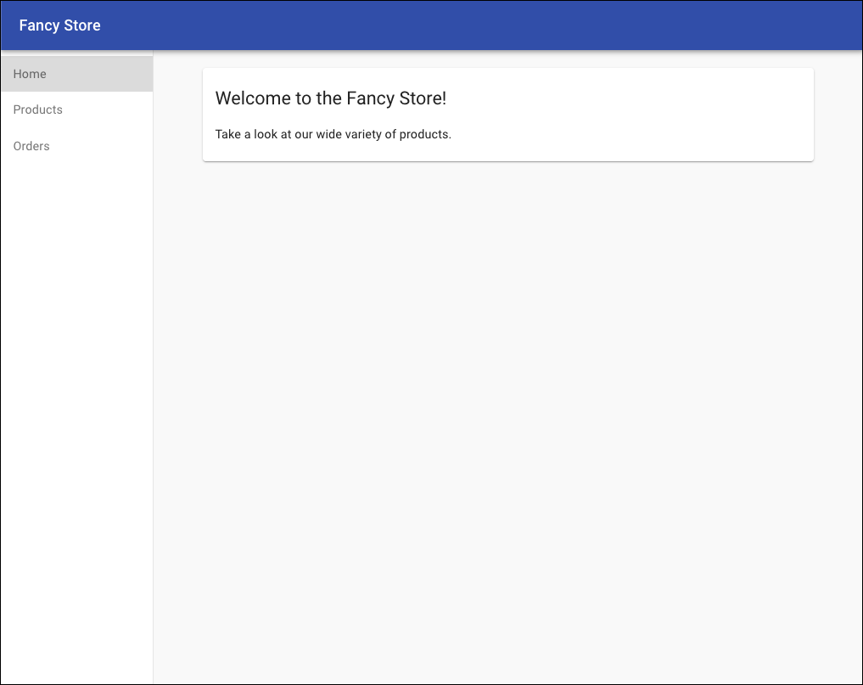
Task: Click the word 'products.' in the welcome card
Action: coord(425,134)
